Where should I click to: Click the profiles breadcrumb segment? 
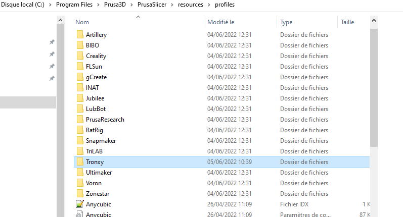click(225, 5)
